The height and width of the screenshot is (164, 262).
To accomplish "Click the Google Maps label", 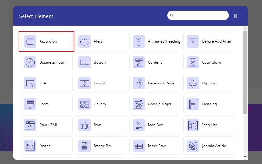I will click(x=160, y=104).
